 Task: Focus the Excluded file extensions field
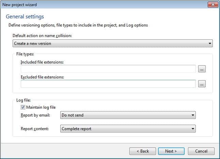[108, 84]
